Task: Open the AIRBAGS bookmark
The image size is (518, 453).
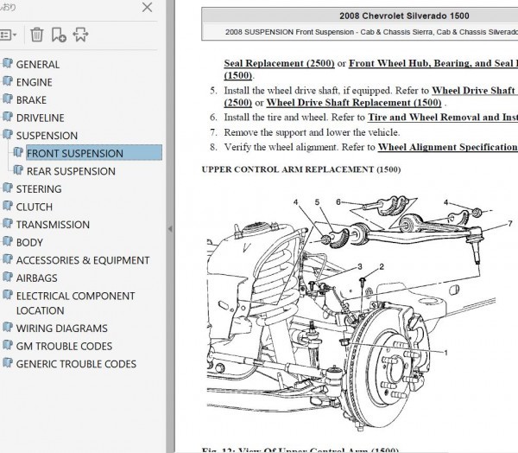Action: coord(36,278)
